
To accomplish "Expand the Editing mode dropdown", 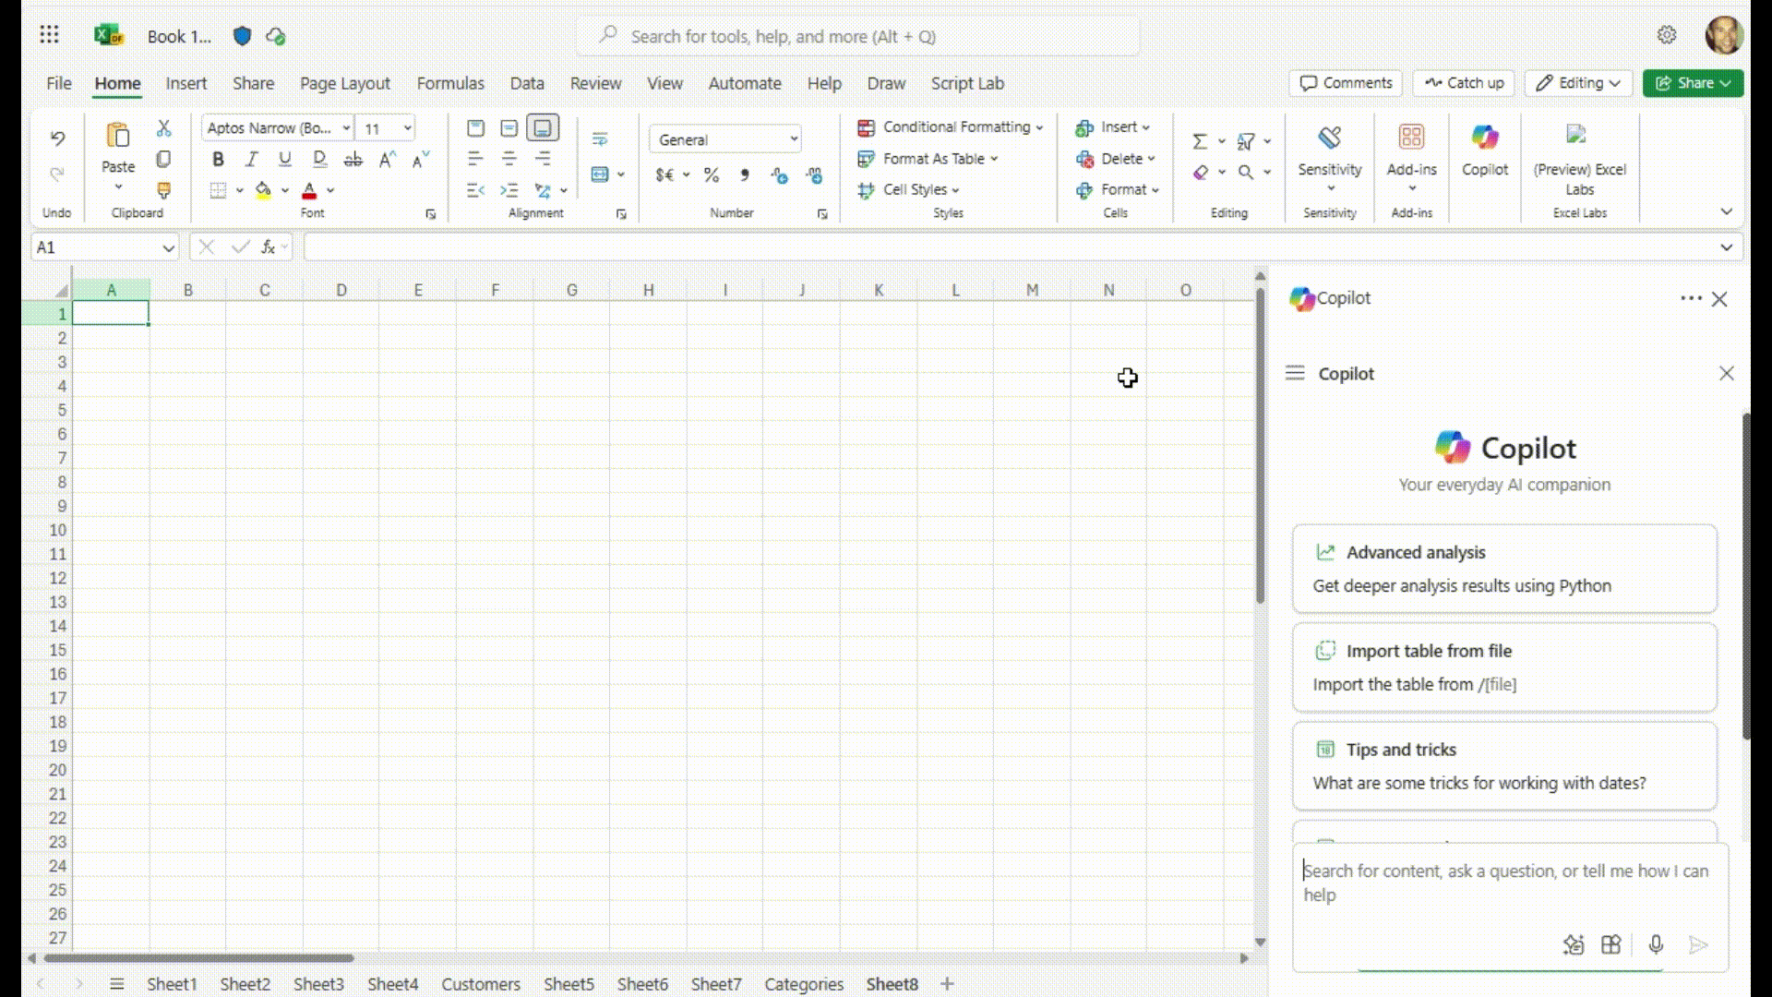I will pyautogui.click(x=1613, y=83).
